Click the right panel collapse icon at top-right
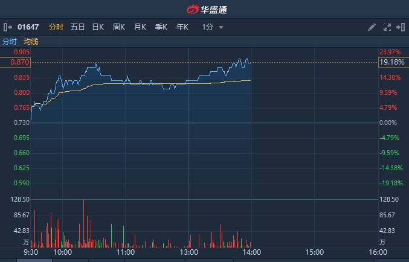 coord(401,27)
